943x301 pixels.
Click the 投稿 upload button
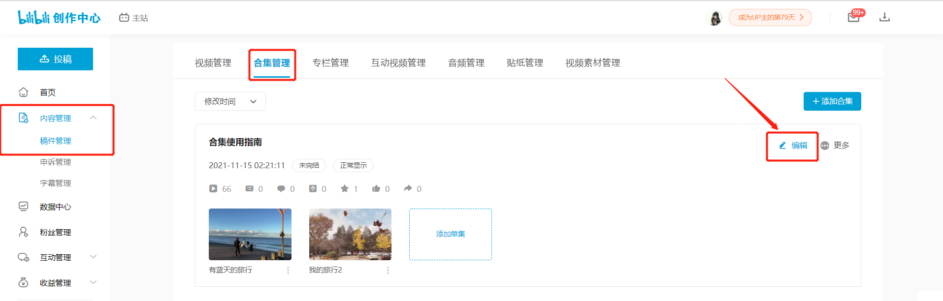click(x=55, y=59)
